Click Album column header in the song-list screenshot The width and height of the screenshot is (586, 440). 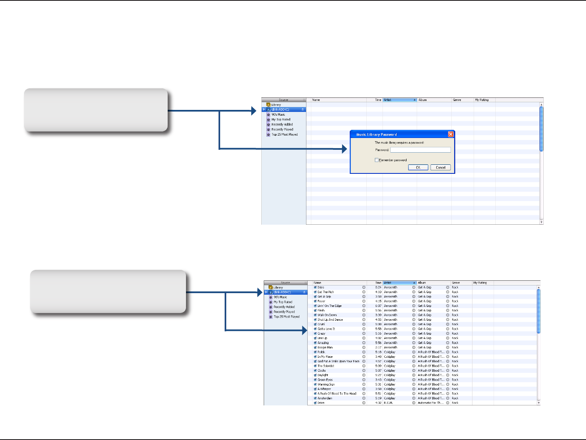[433, 282]
